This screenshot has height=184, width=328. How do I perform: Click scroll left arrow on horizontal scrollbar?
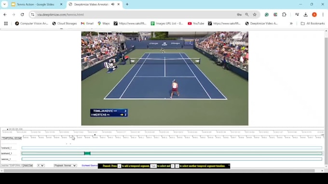(2, 171)
